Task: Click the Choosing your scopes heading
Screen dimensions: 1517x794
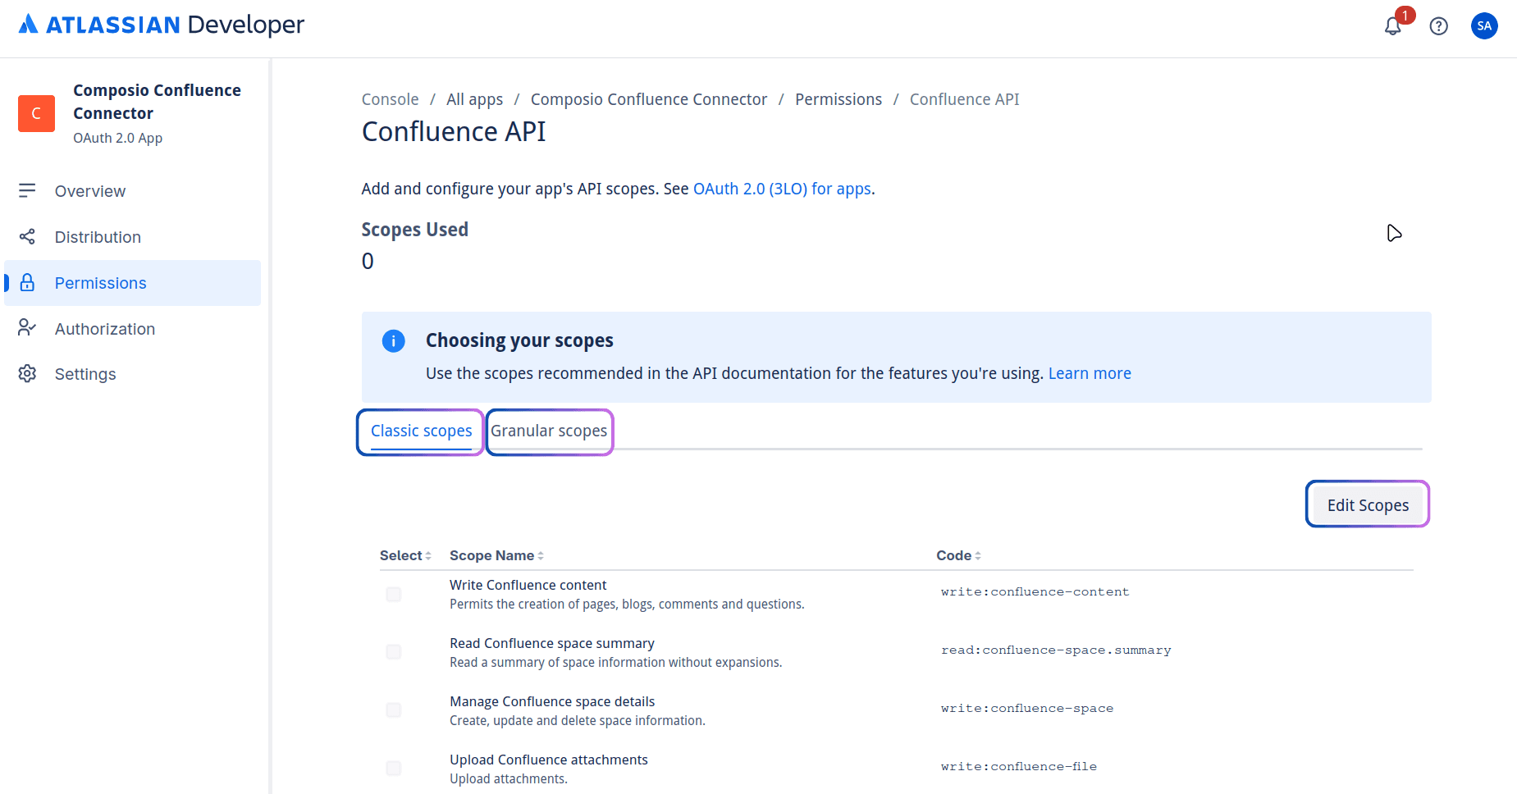Action: tap(519, 340)
